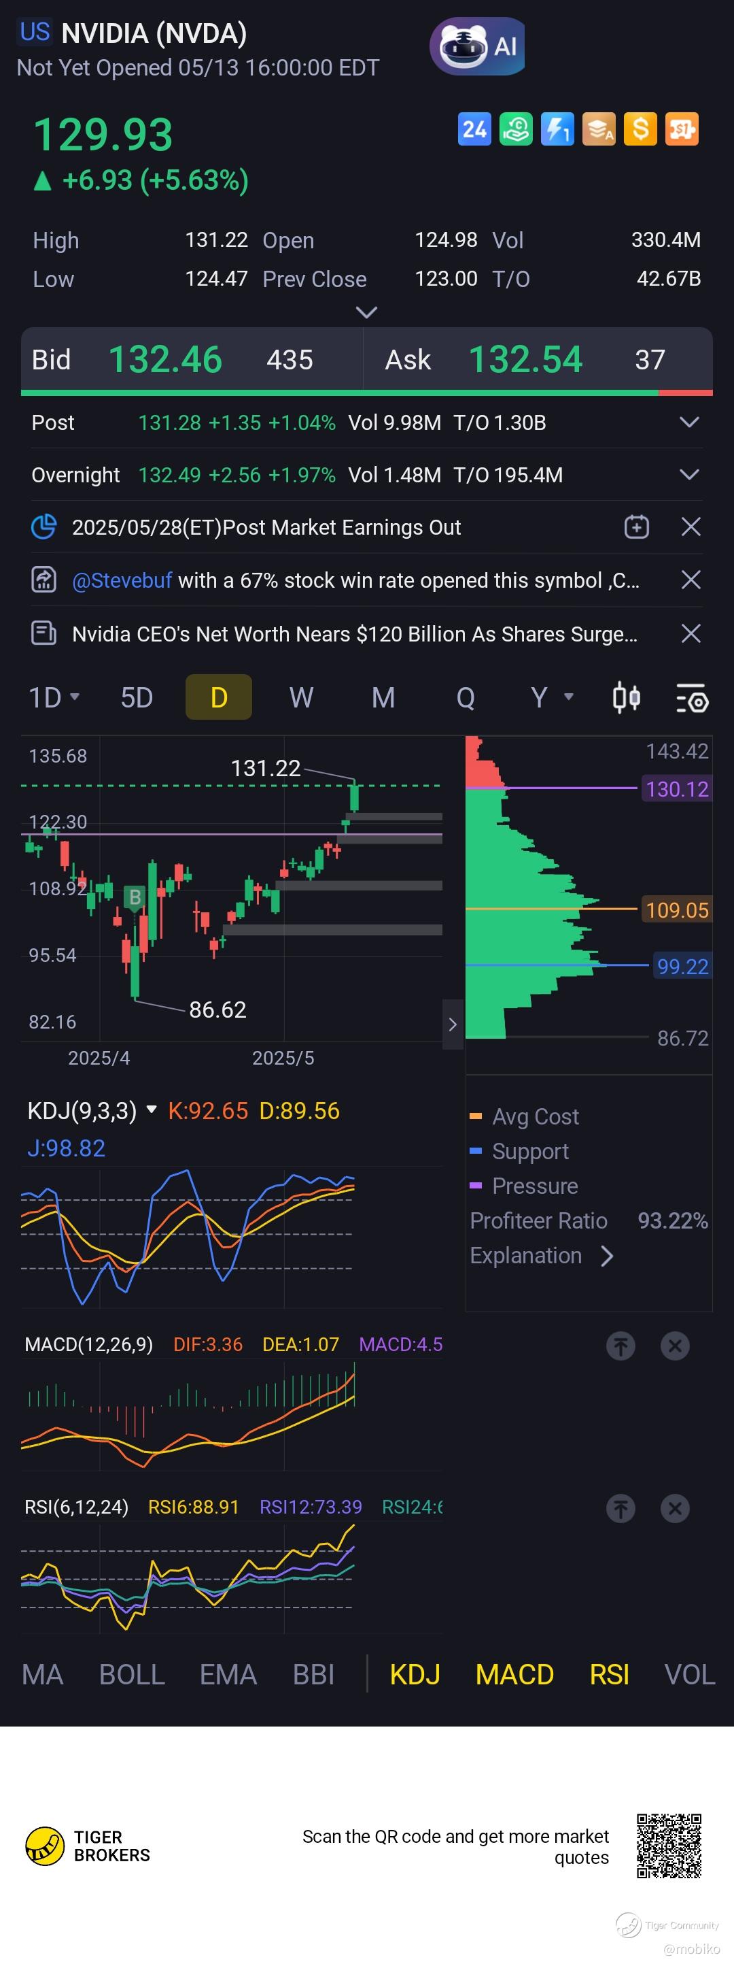Tap the news article document icon
Viewport: 734px width, 1966px height.
[43, 633]
